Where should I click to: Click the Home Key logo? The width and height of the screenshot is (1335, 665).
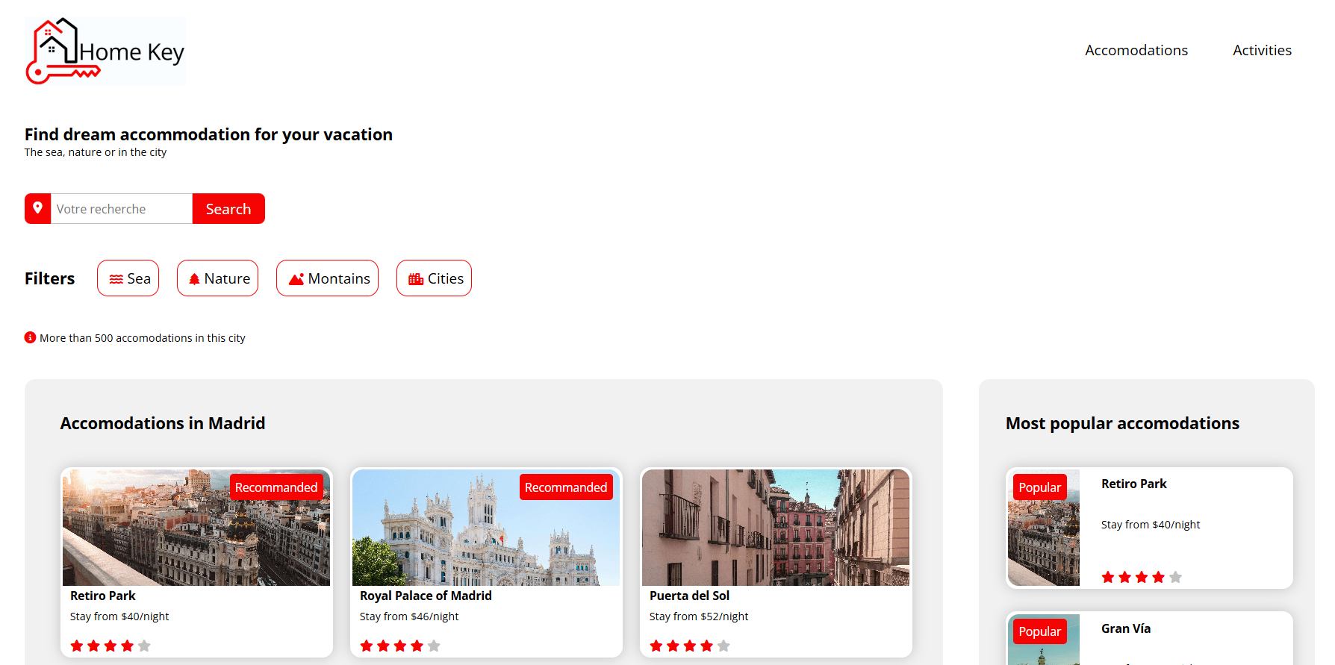point(105,51)
